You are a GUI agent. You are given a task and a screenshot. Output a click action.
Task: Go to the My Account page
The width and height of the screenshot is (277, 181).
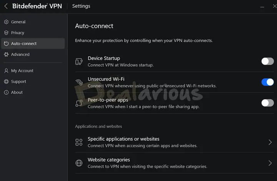pos(22,71)
